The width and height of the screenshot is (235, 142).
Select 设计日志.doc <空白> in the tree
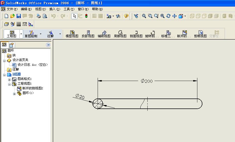pyautogui.click(x=33, y=65)
